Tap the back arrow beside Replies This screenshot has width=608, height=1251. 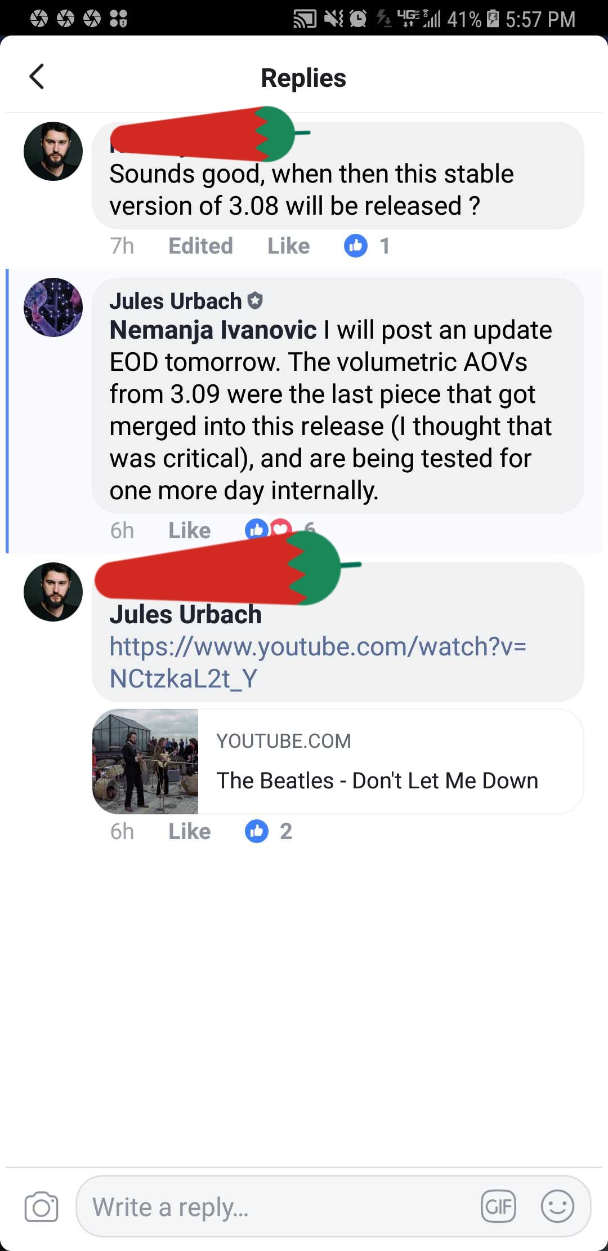[x=37, y=77]
